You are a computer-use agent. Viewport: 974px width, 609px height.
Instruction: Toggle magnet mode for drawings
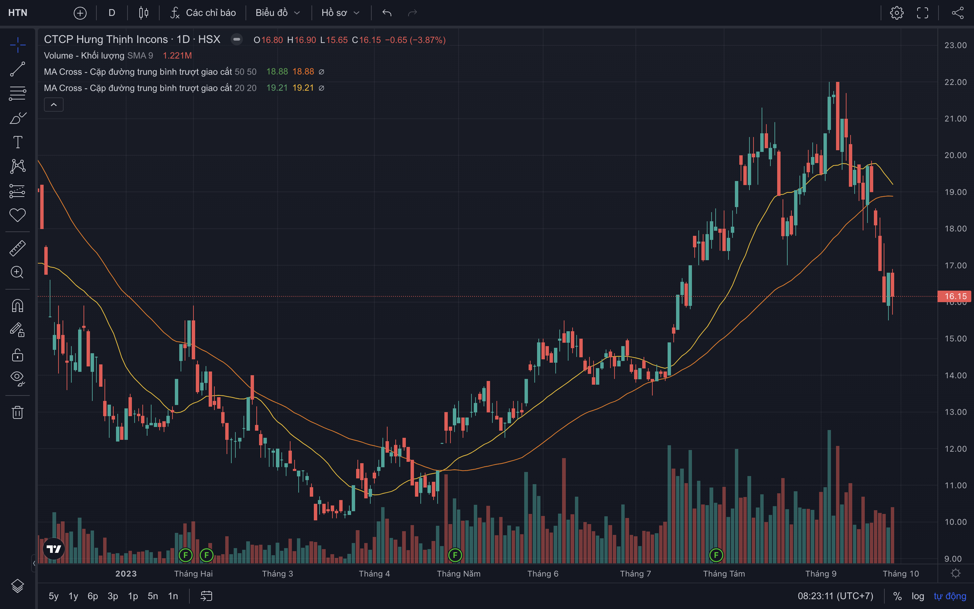(x=18, y=306)
